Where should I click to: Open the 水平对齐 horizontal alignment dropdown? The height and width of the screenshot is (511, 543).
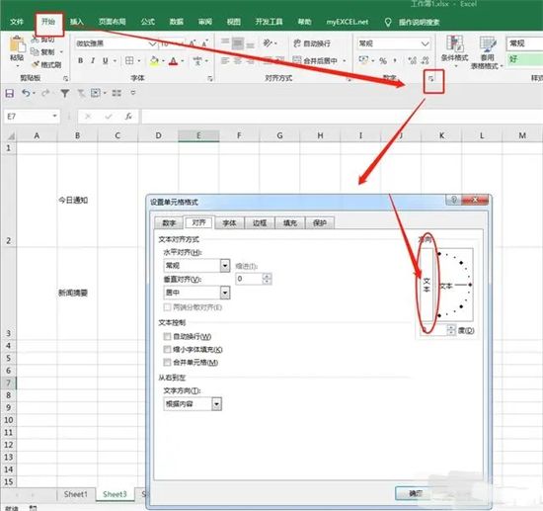(225, 266)
